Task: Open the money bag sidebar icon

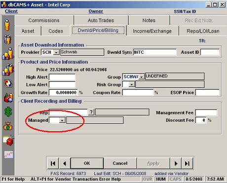Action: coord(8,126)
